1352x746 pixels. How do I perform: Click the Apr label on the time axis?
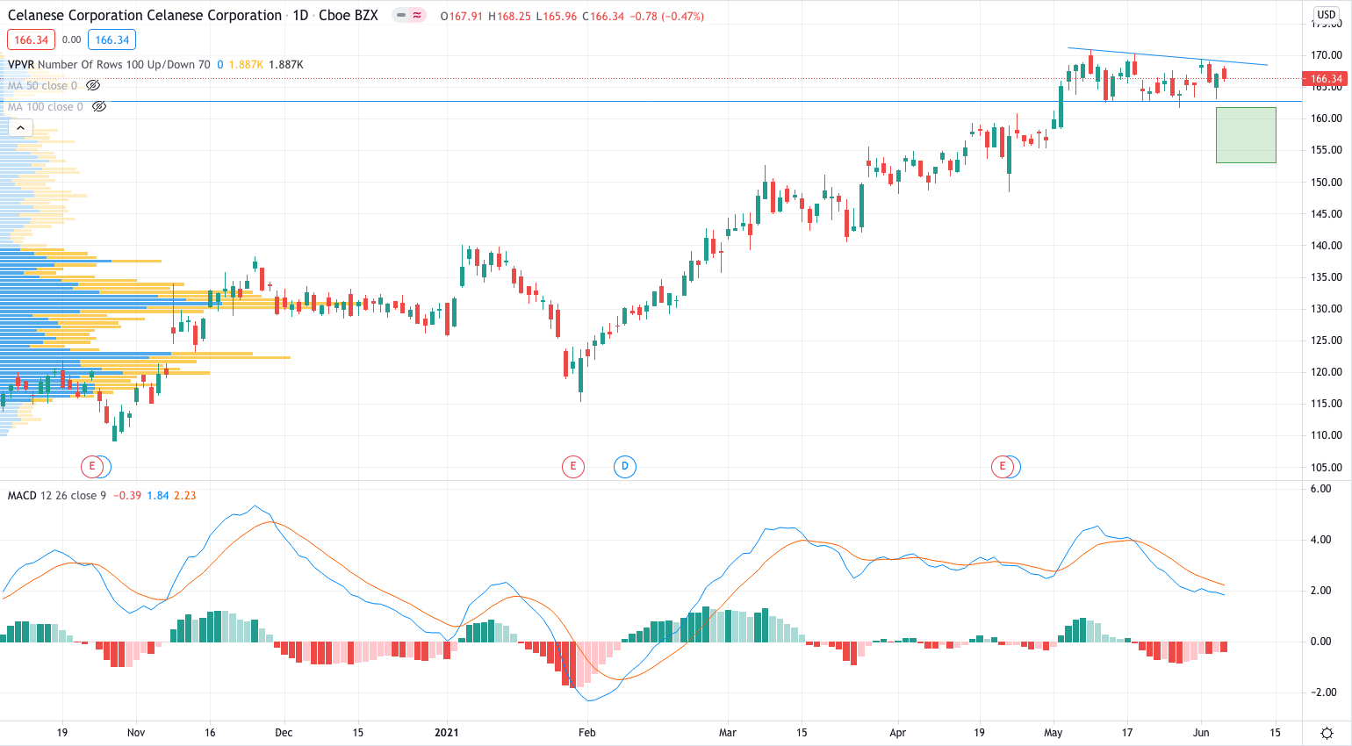coord(897,732)
